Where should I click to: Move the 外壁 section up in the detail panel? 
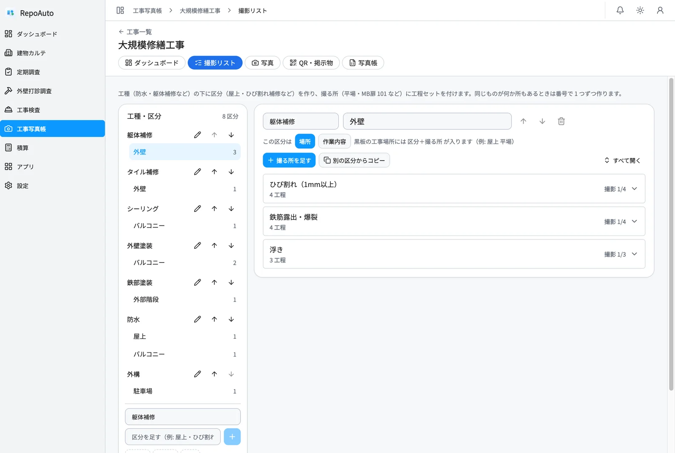(523, 121)
